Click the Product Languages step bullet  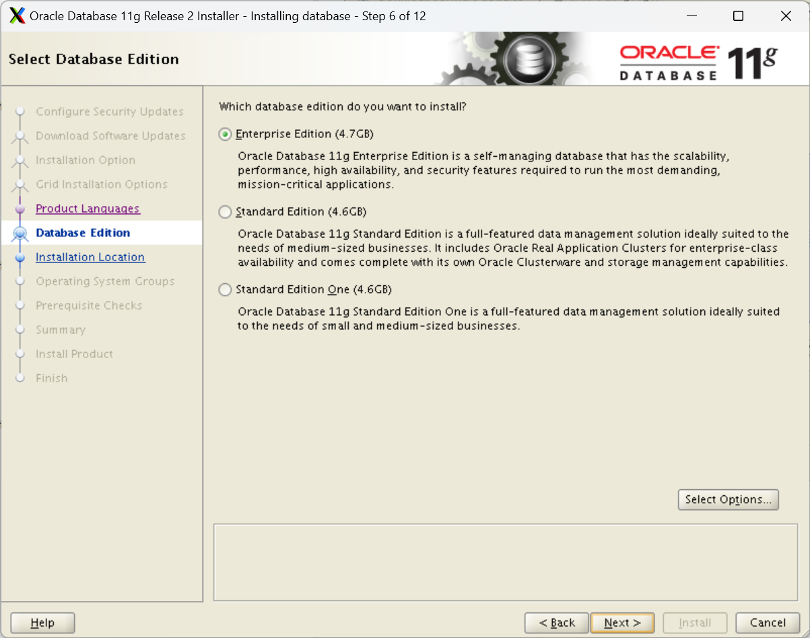click(20, 209)
